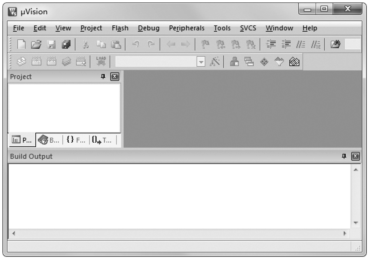Comment selection icon
368x258 pixels.
click(301, 44)
